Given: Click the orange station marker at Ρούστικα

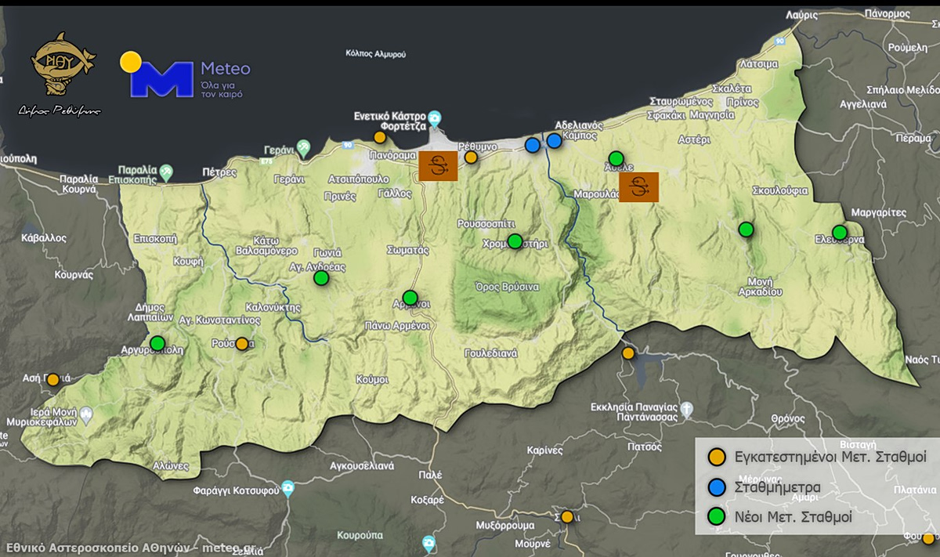Looking at the screenshot, I should point(242,343).
